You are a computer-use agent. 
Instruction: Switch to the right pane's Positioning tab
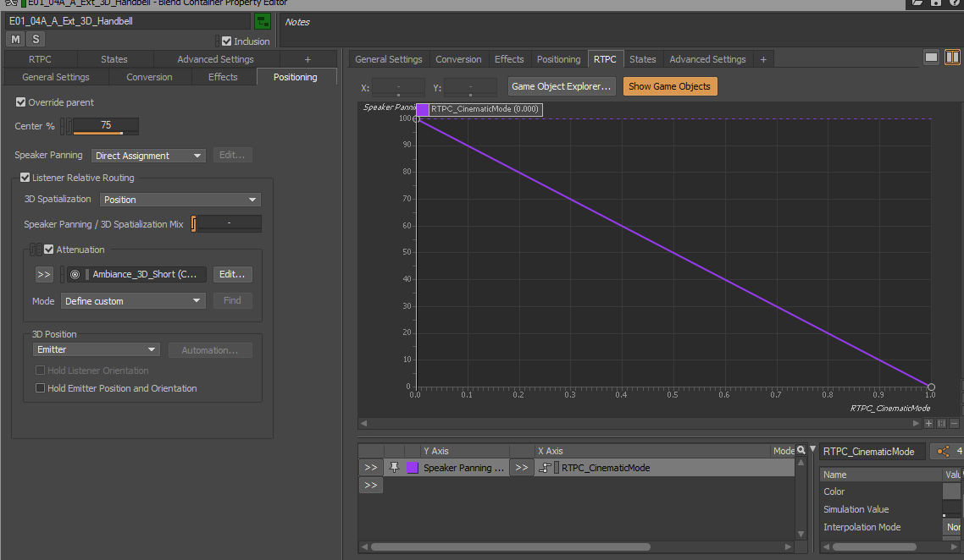point(558,59)
